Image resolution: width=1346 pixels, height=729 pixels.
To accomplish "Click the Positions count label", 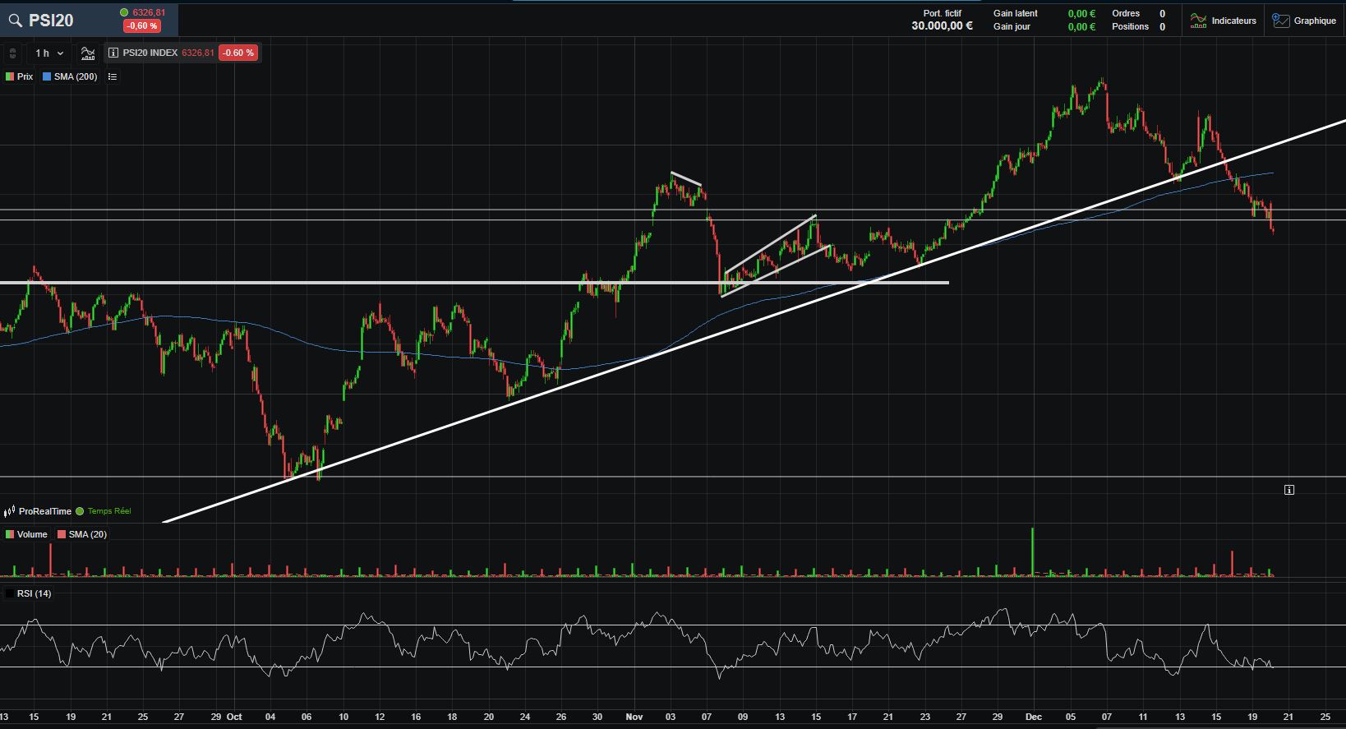I will pos(1130,26).
